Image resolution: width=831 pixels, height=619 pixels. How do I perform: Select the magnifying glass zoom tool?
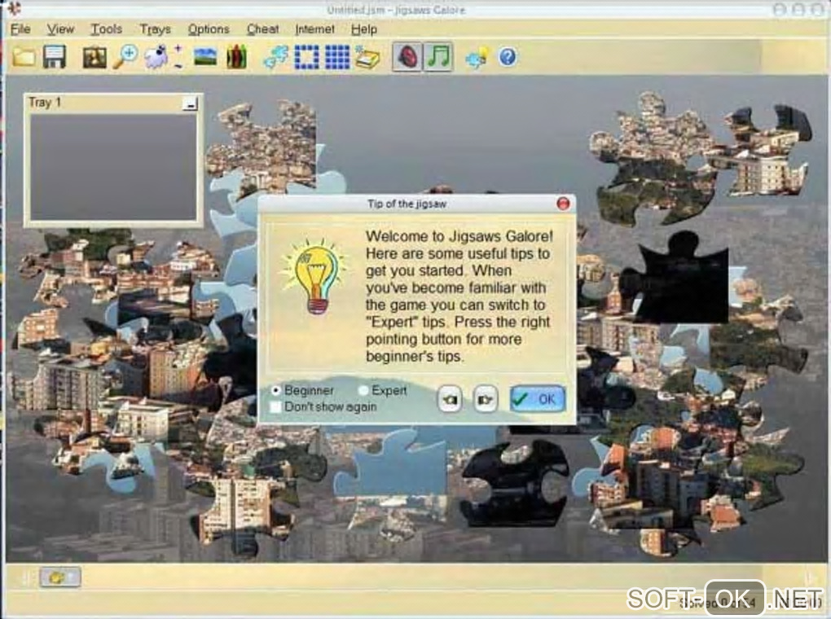coord(125,57)
